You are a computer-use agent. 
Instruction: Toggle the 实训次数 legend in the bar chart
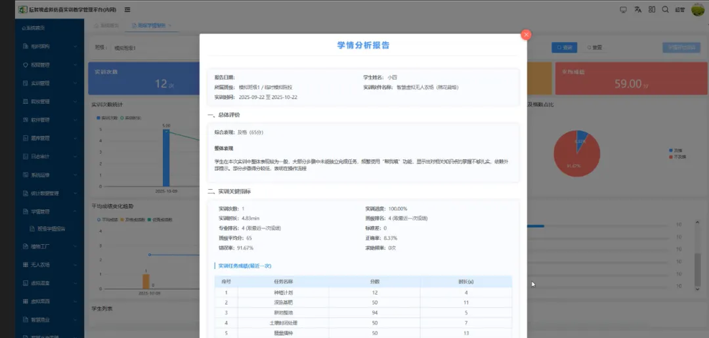pyautogui.click(x=107, y=118)
